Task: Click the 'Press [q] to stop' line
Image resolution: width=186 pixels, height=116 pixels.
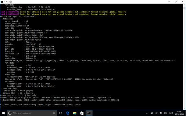Action: (x=18, y=95)
